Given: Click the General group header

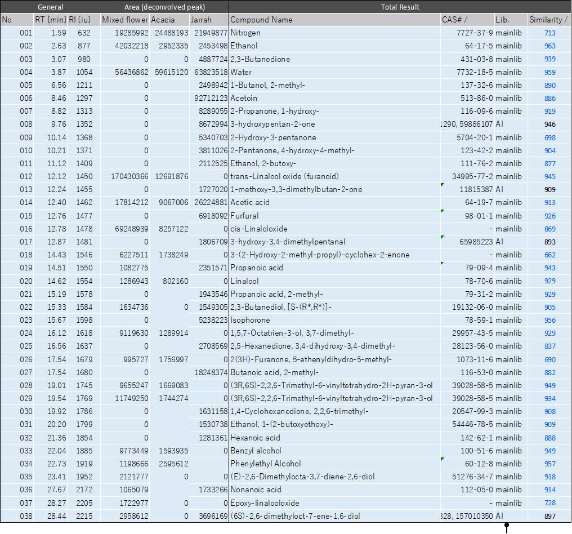Looking at the screenshot, I should click(50, 7).
